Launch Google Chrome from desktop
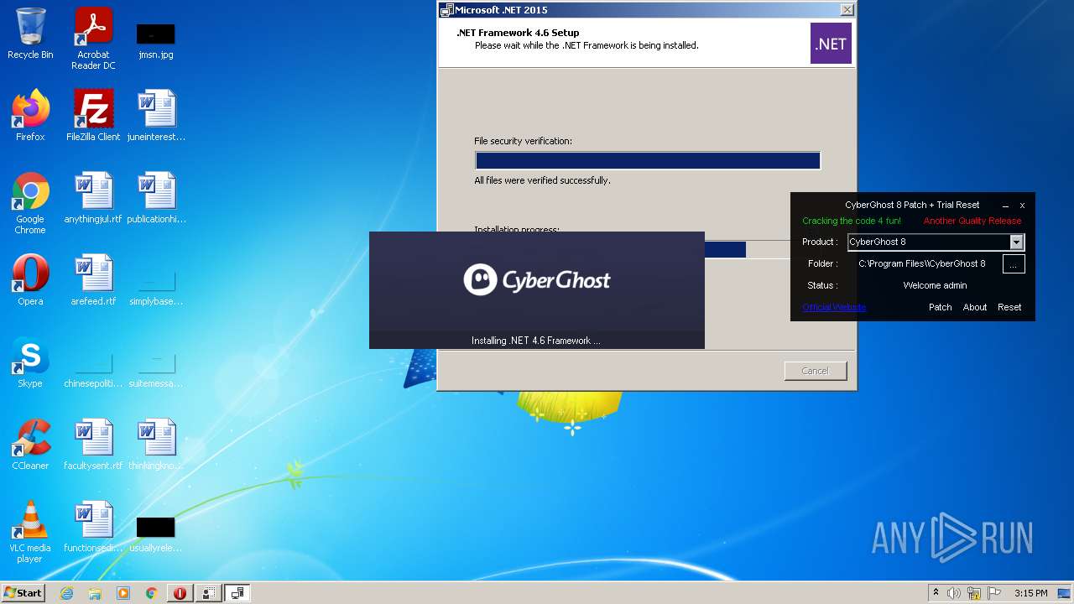This screenshot has width=1074, height=604. pyautogui.click(x=30, y=203)
